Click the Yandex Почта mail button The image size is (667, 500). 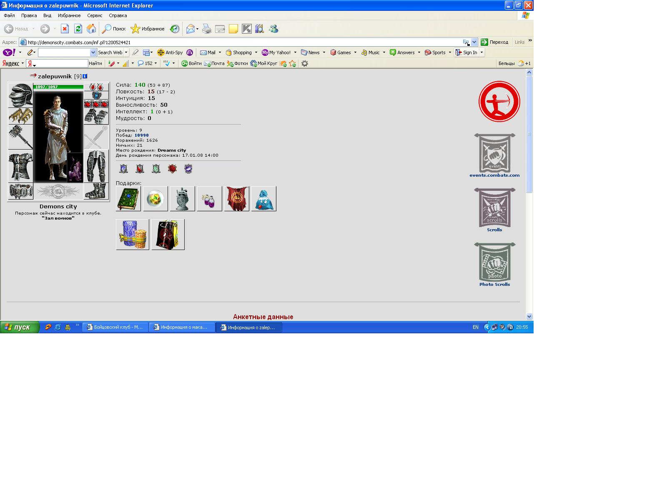point(214,63)
